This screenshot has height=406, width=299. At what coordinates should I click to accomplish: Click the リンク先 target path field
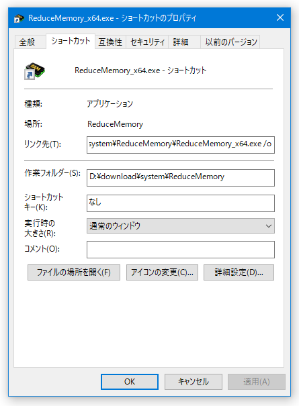point(181,145)
